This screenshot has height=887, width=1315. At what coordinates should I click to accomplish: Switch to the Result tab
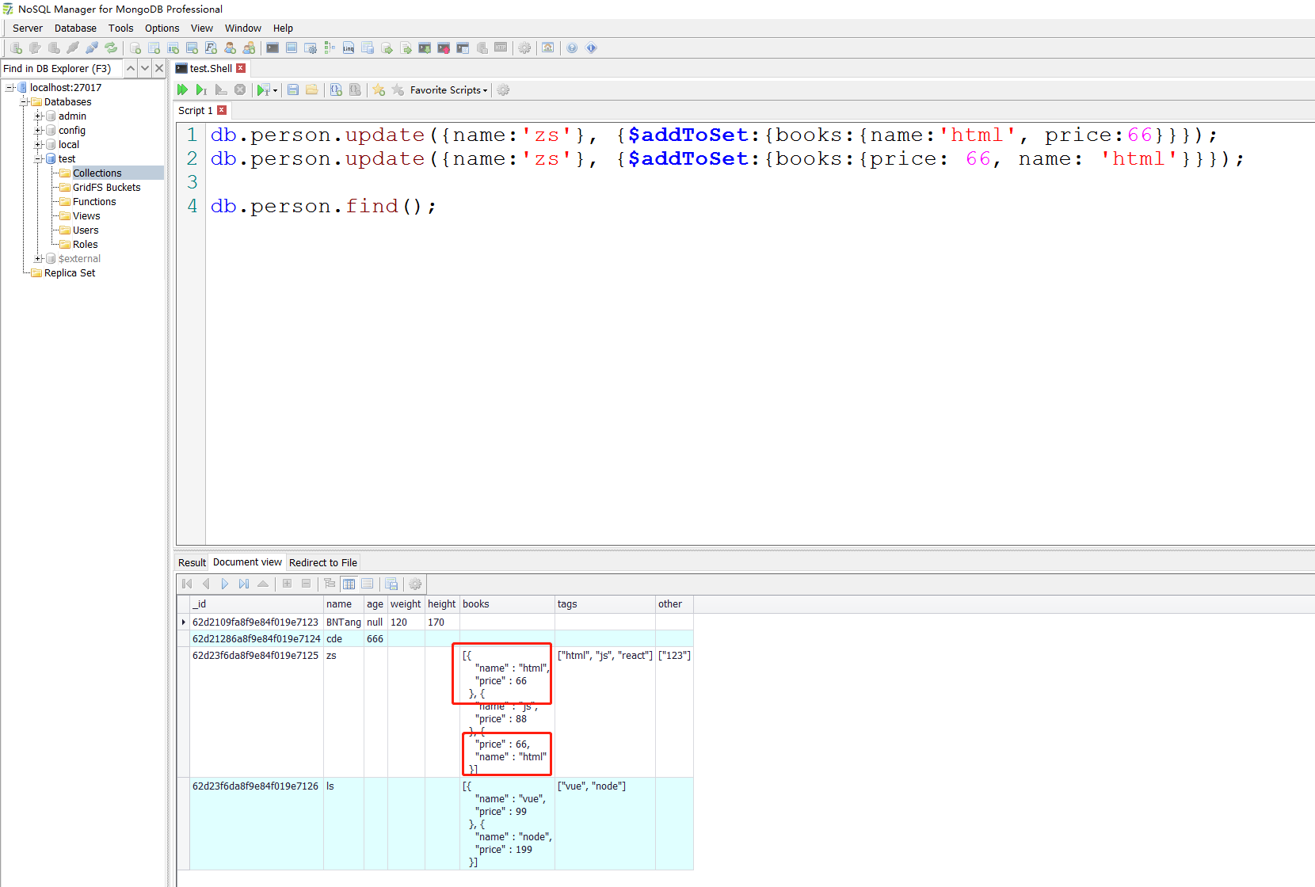tap(192, 563)
